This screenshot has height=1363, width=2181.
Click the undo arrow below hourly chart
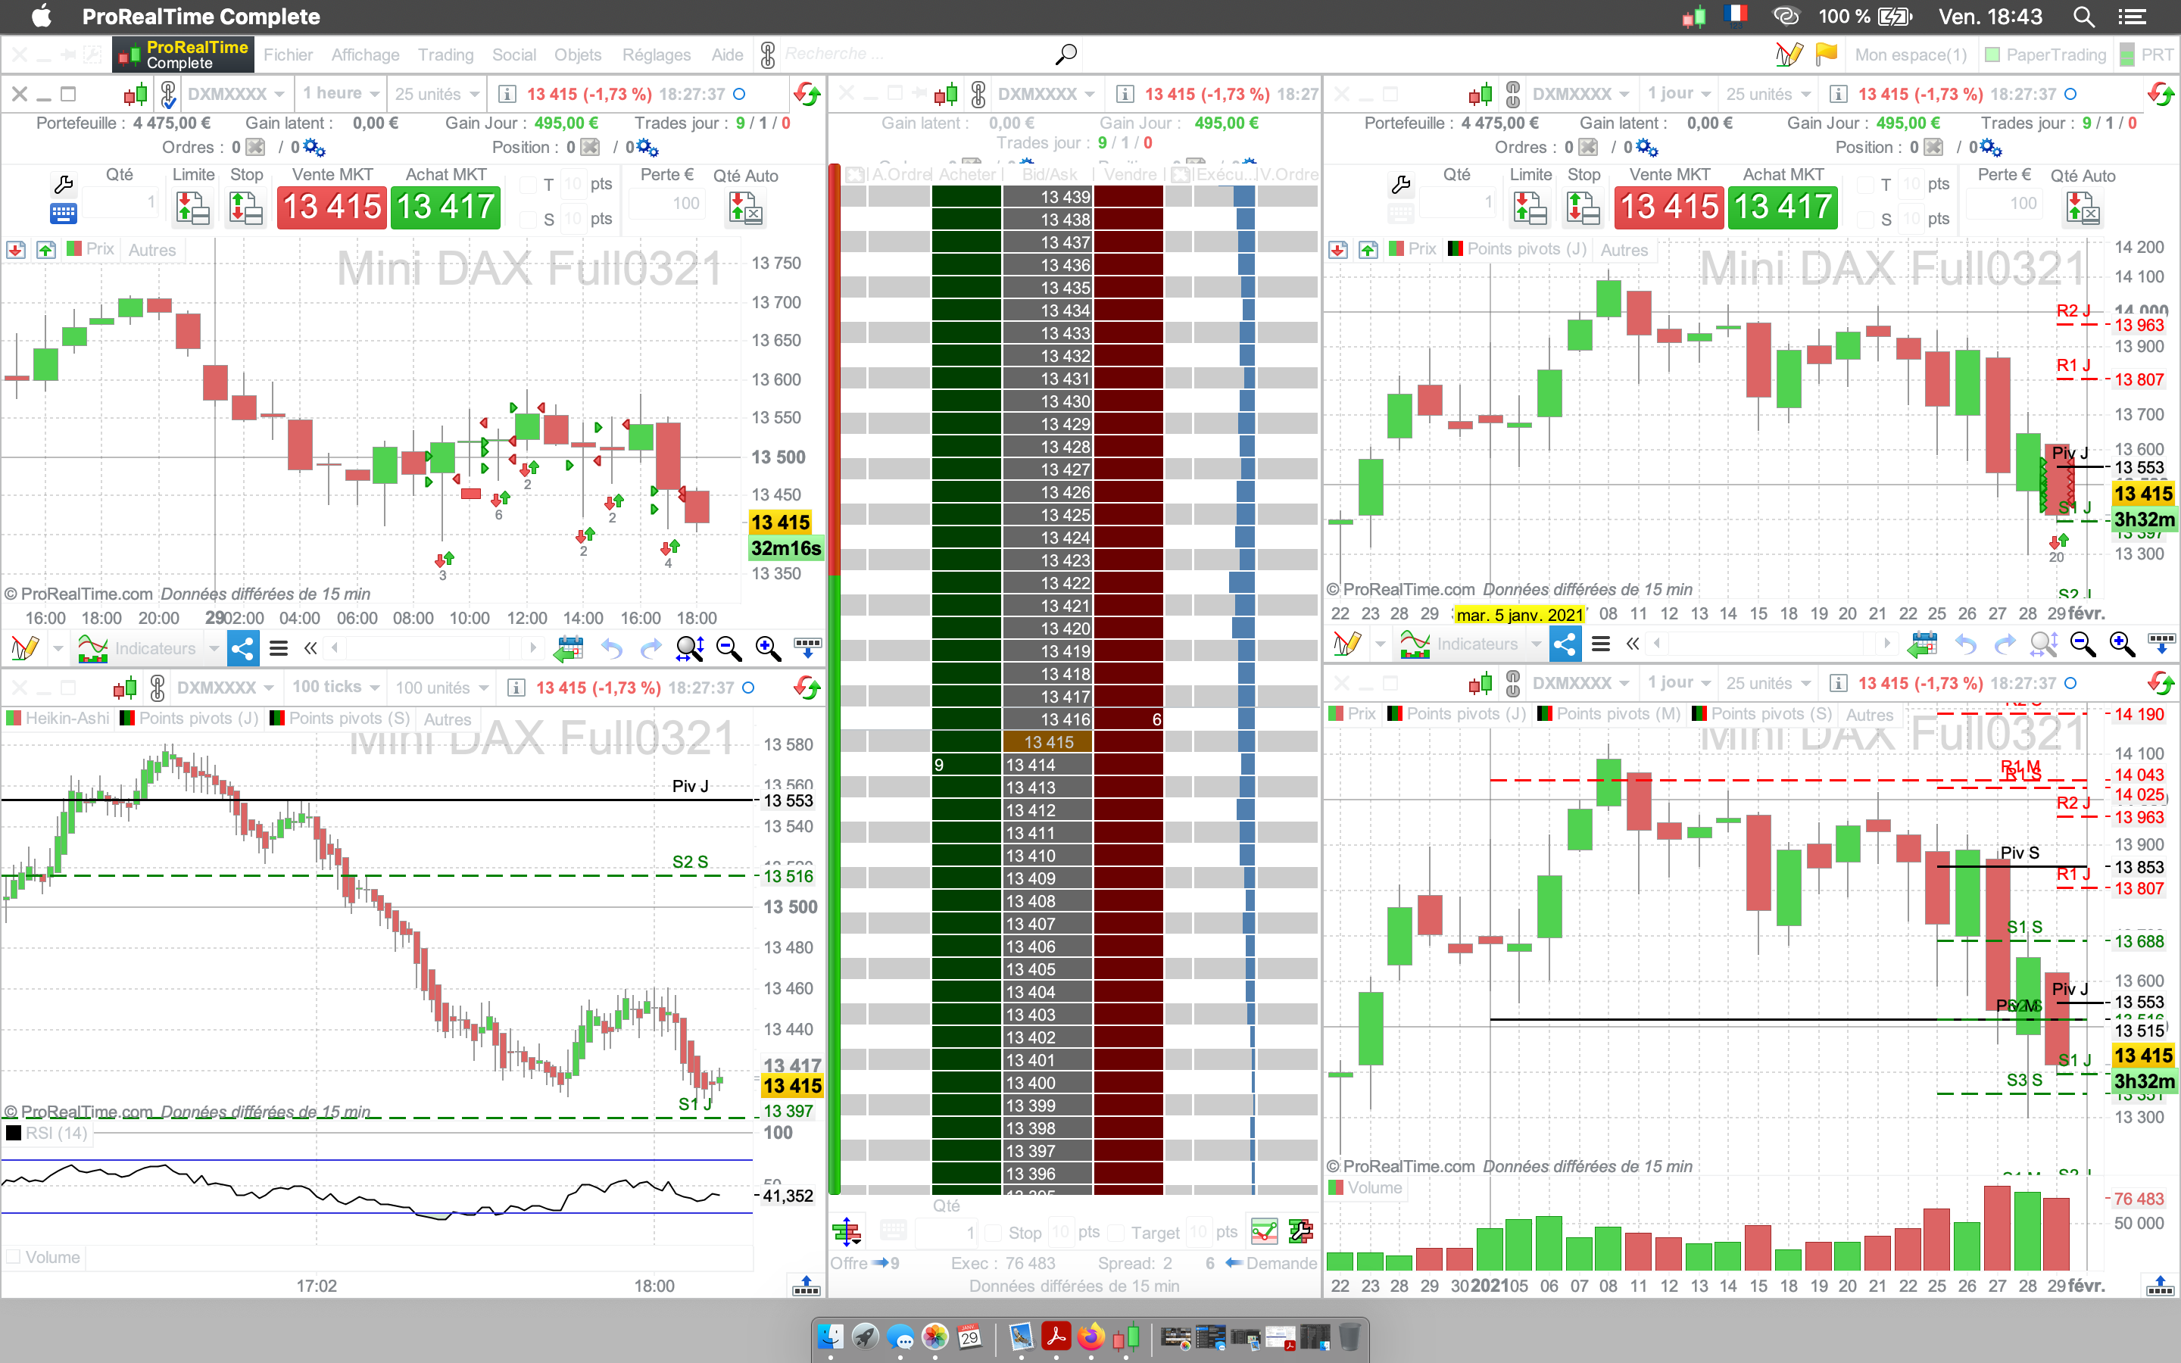point(612,647)
